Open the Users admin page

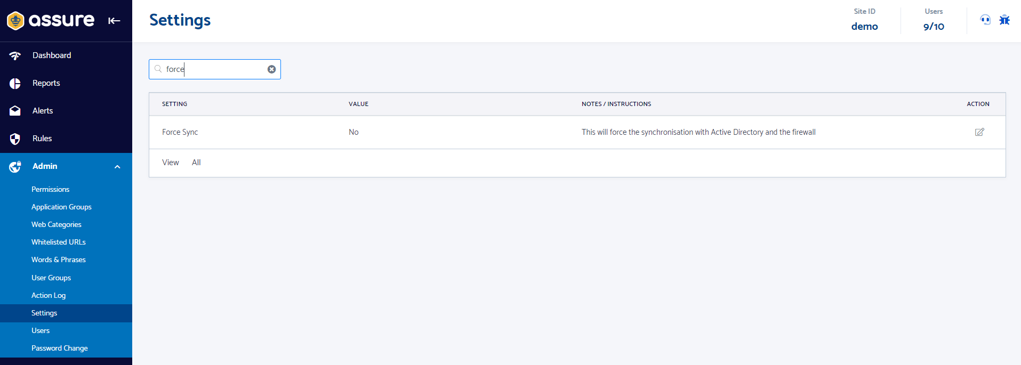[x=41, y=330]
